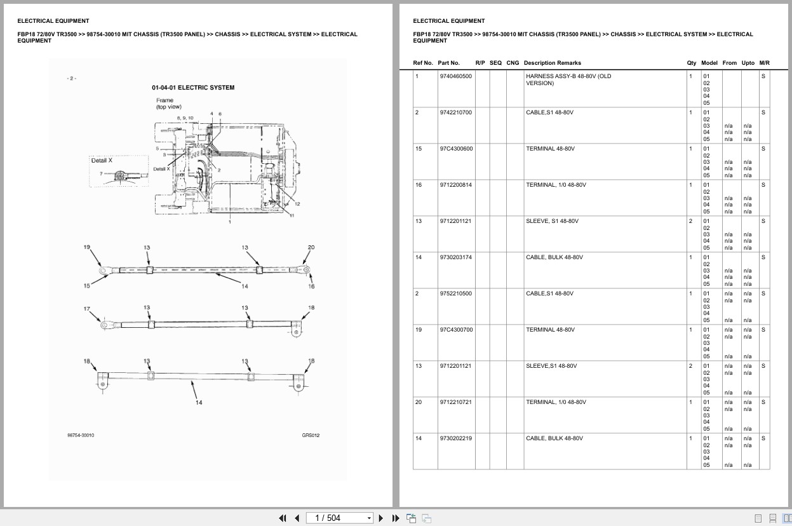Click the CNG column header
The width and height of the screenshot is (792, 526).
(513, 63)
